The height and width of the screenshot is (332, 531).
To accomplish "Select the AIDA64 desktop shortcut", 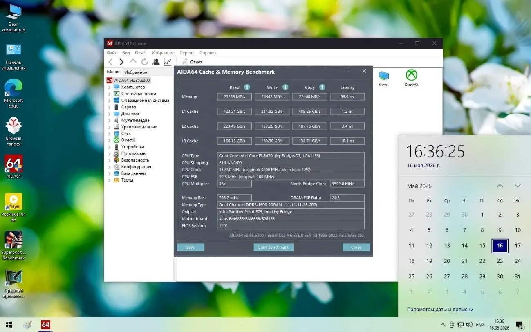I will click(13, 166).
